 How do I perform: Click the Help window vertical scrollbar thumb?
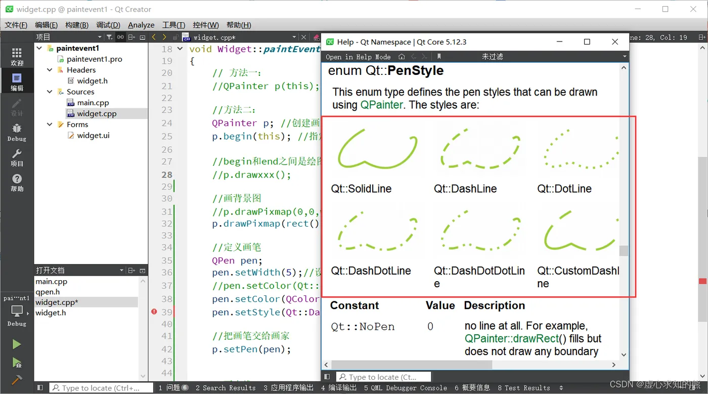[x=624, y=251]
